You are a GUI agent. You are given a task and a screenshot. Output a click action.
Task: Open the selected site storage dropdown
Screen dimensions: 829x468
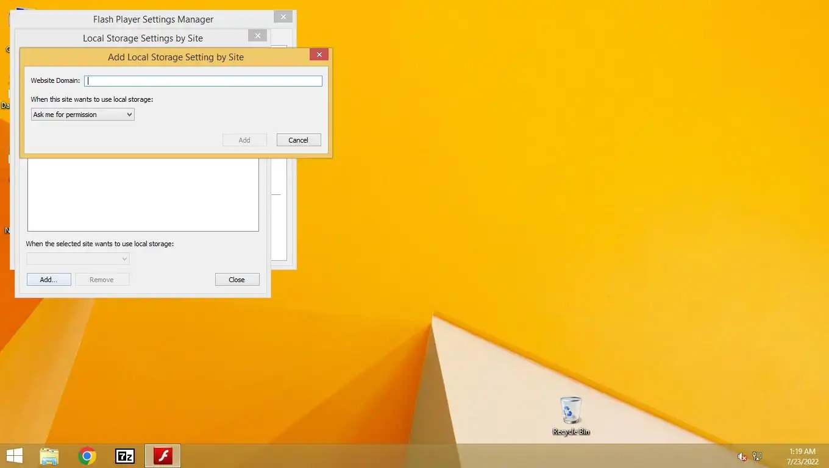(x=77, y=259)
